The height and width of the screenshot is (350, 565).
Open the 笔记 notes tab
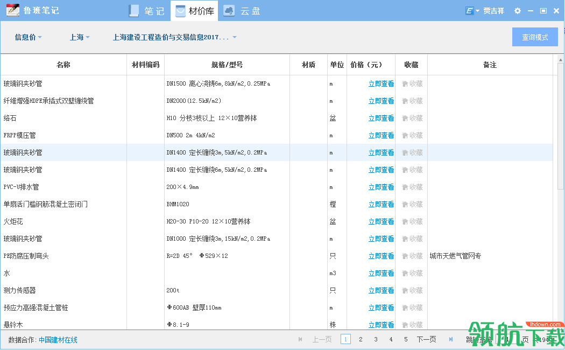point(146,11)
